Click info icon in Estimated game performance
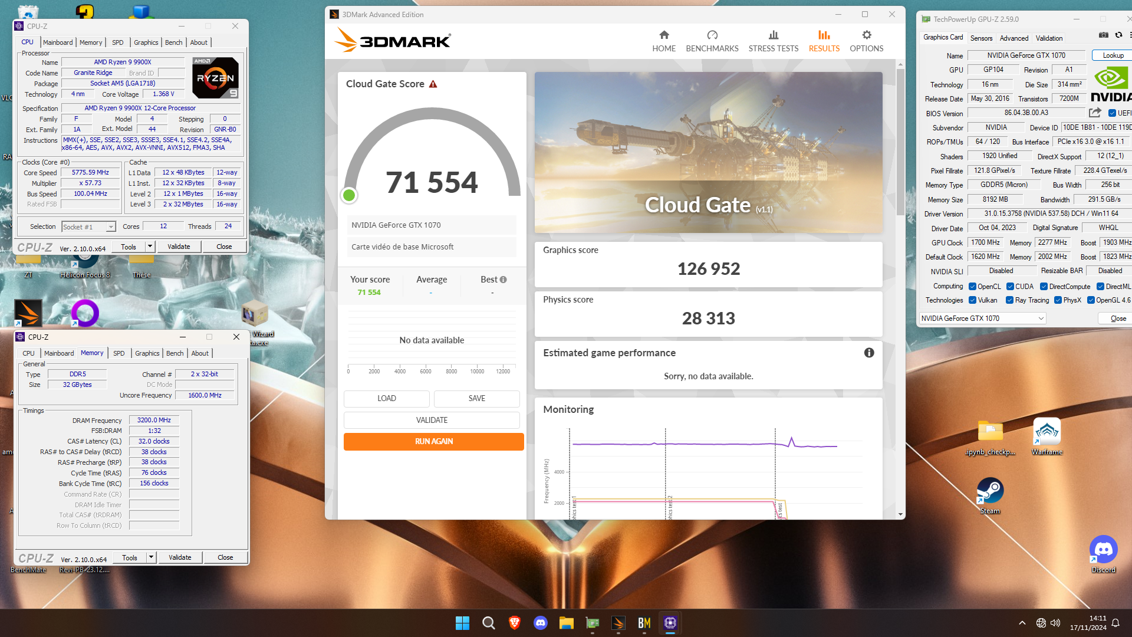Image resolution: width=1132 pixels, height=637 pixels. 869,353
